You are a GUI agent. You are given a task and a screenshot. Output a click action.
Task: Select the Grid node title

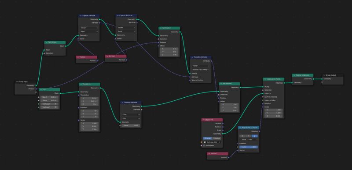pos(44,89)
